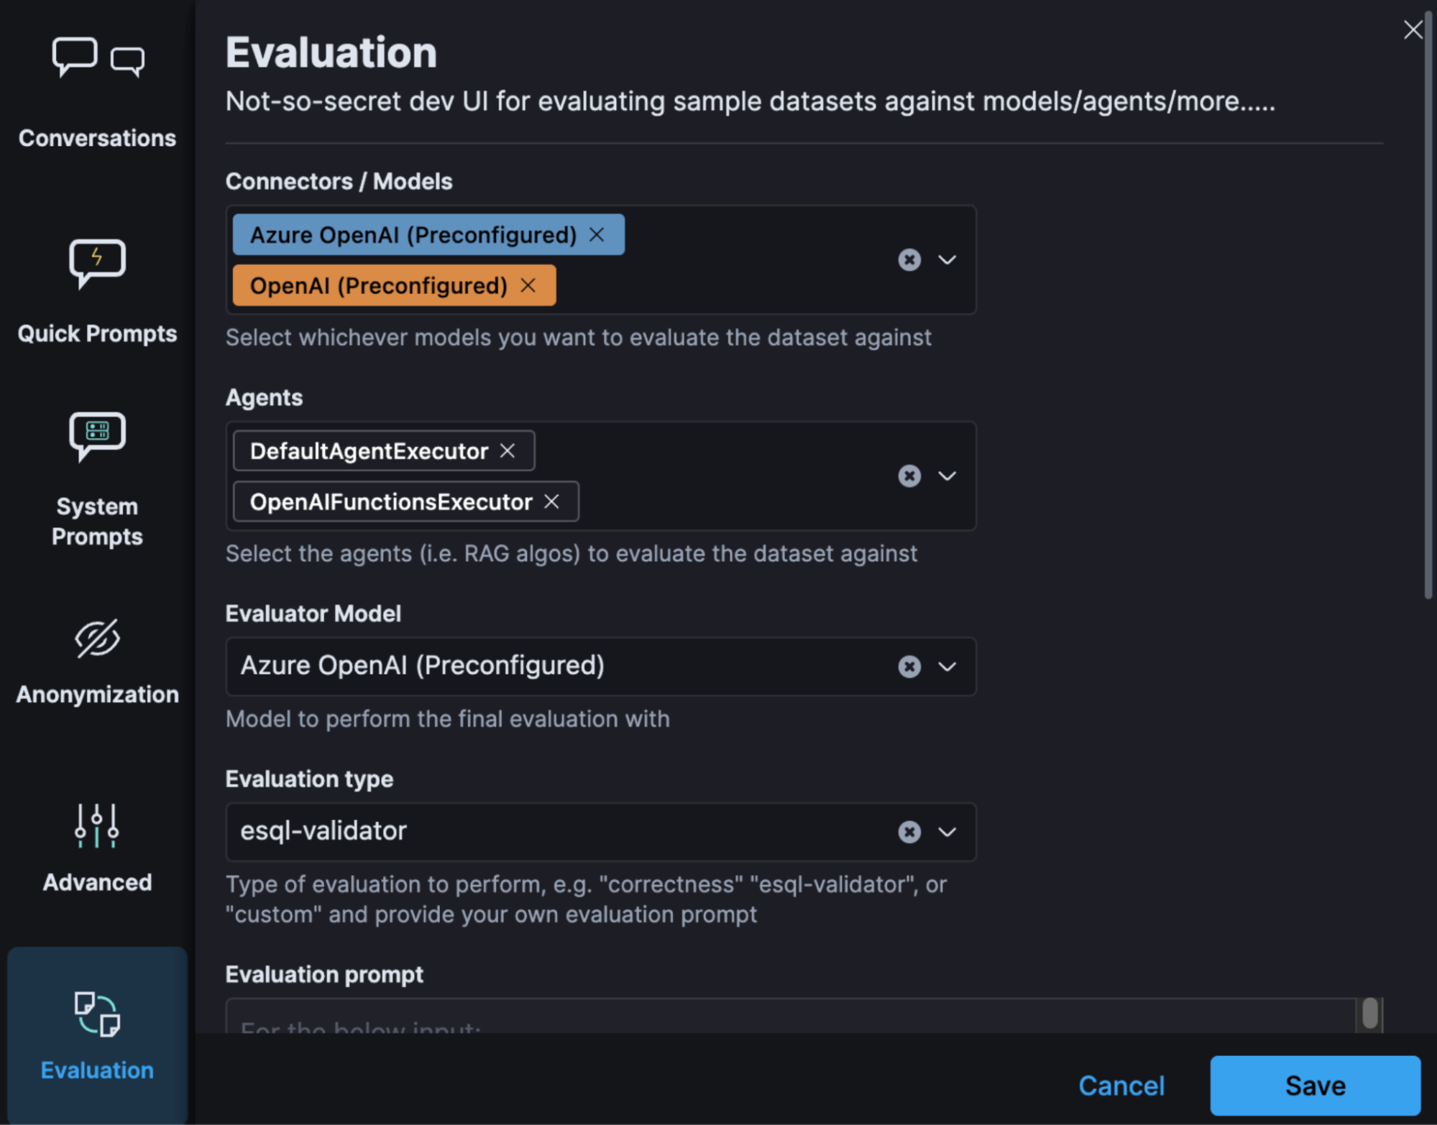Click the 'Type of evaluation to perform' help text
Viewport: 1437px width, 1125px height.
(x=586, y=899)
